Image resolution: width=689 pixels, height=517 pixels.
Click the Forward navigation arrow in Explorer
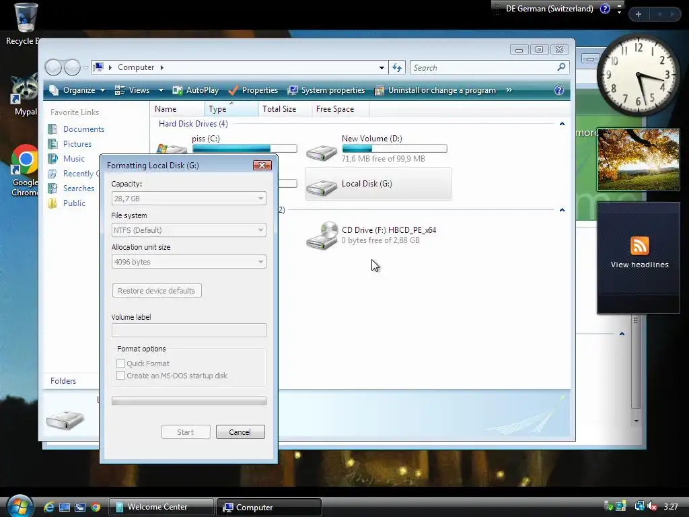pyautogui.click(x=72, y=67)
